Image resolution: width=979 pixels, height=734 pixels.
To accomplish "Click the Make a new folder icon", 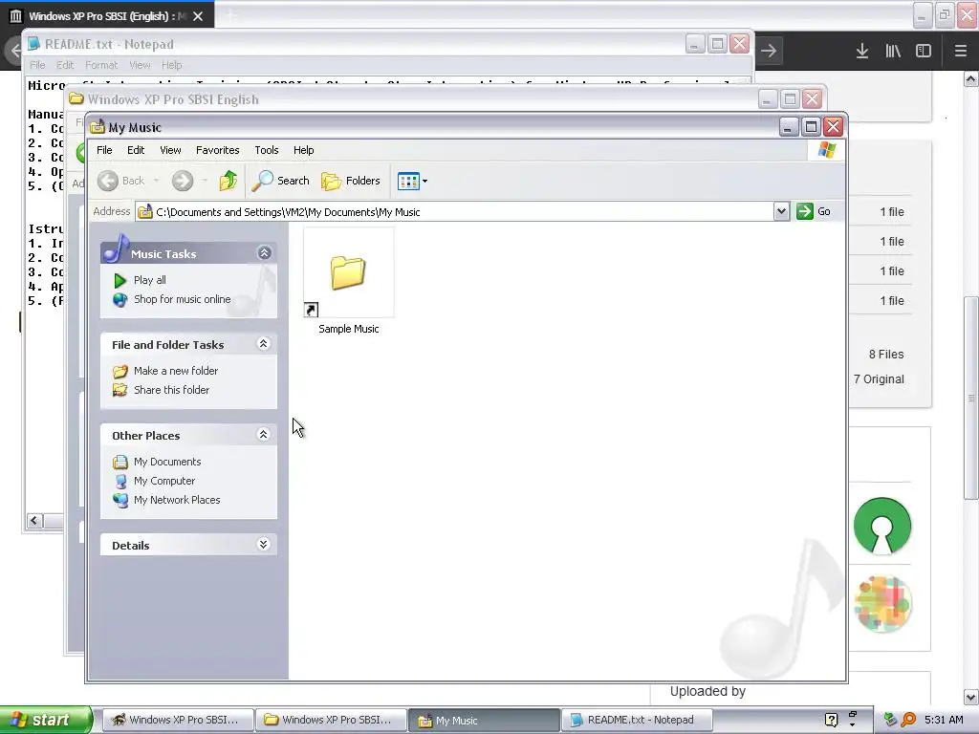I will click(x=120, y=372).
